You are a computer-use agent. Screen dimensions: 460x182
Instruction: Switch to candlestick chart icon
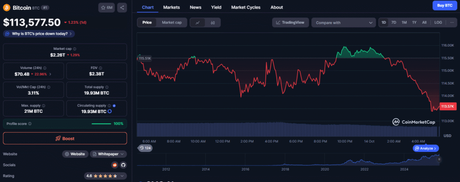[212, 22]
